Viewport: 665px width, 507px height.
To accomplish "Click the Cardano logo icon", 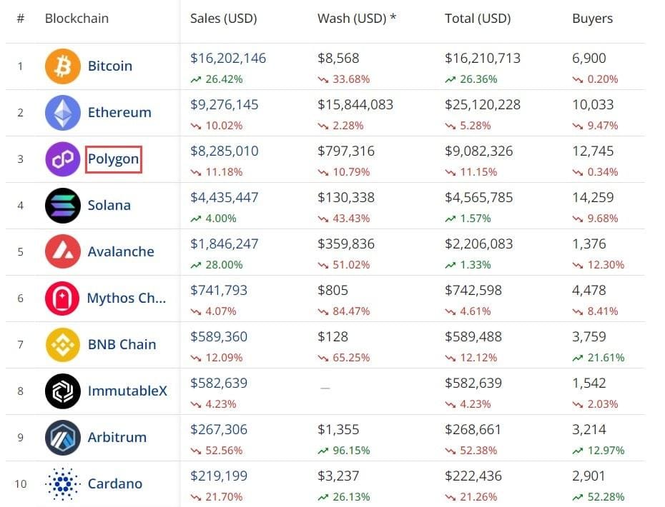I will point(63,483).
